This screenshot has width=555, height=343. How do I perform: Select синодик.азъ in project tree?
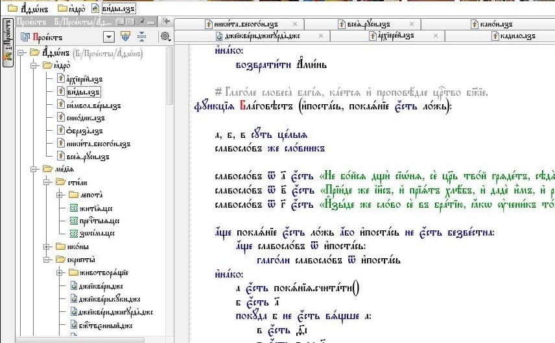point(86,118)
